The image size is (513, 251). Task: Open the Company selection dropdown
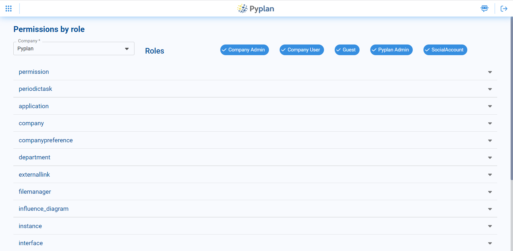coord(127,48)
